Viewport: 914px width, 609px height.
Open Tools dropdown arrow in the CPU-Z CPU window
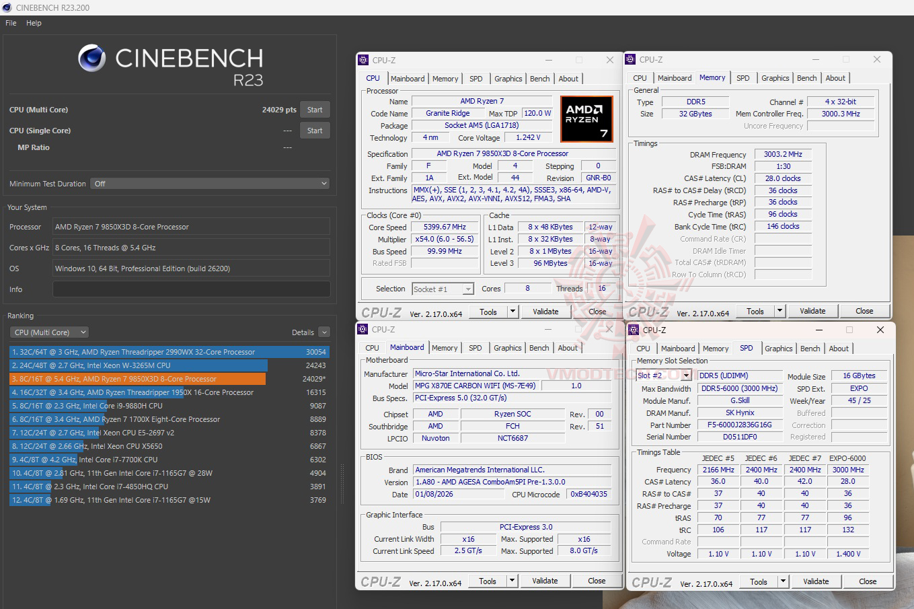pos(512,312)
